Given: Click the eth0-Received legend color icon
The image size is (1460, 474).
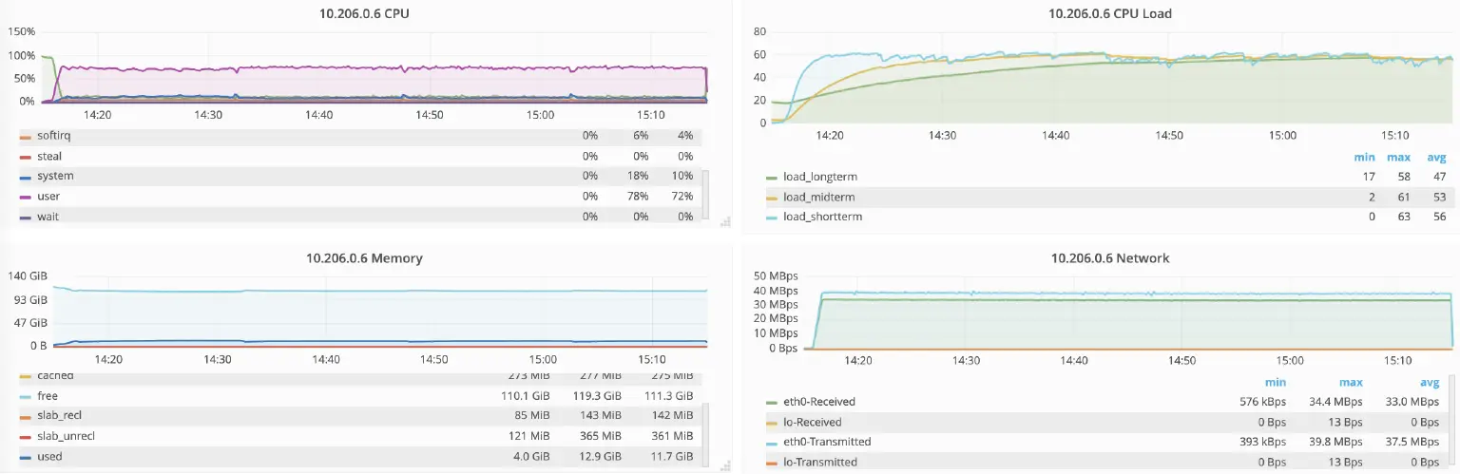Looking at the screenshot, I should pos(772,402).
